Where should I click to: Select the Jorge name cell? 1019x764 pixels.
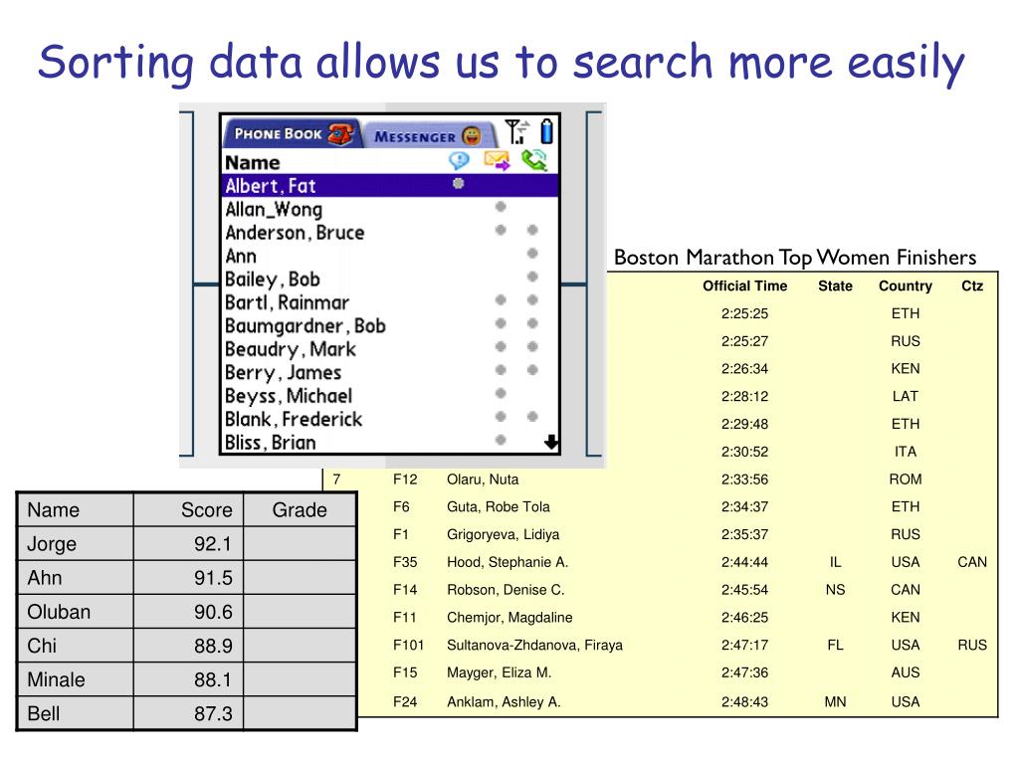click(76, 544)
